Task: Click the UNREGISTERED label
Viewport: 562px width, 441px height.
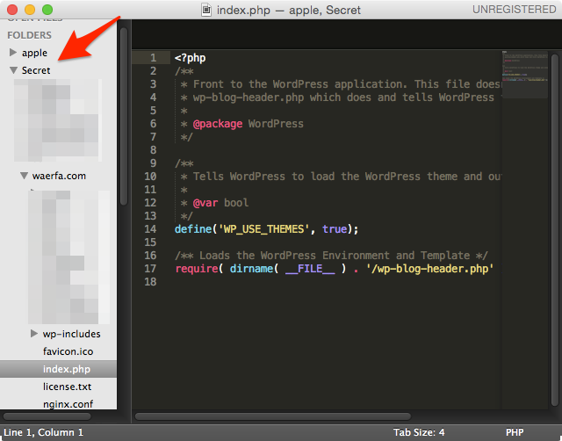Action: pos(514,10)
